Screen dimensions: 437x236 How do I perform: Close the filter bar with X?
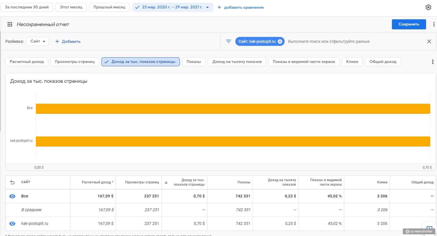tap(429, 41)
